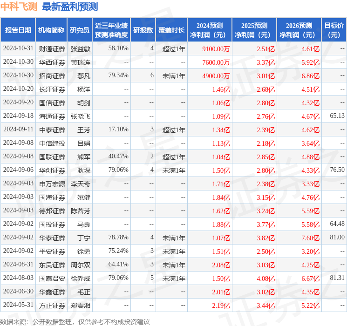Screen dimensions: 347x326
Task: Select the 国联证券 institution cell
Action: [52, 157]
